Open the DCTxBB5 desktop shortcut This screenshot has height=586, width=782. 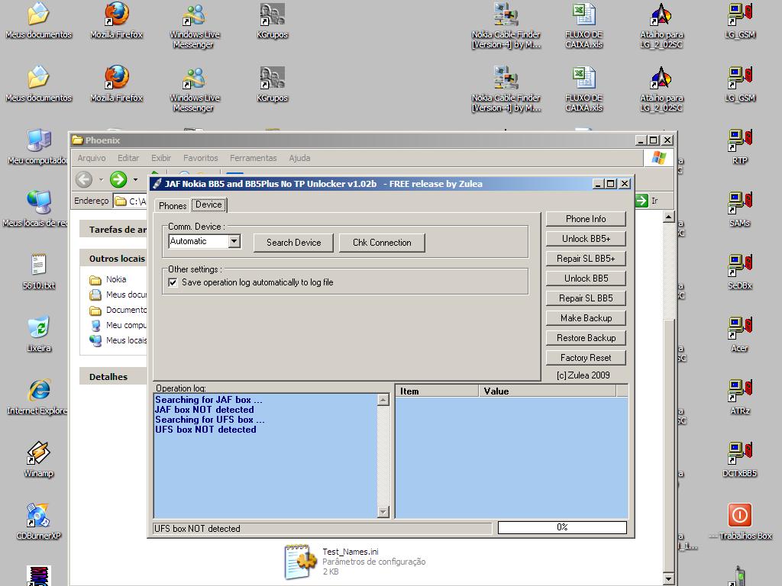click(x=739, y=459)
